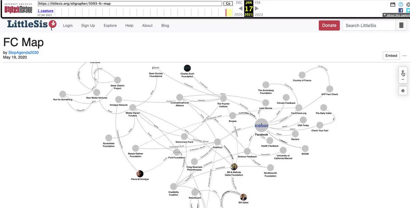This screenshot has width=410, height=208.
Task: Select the Science Feedback node circle
Action: [x=247, y=151]
